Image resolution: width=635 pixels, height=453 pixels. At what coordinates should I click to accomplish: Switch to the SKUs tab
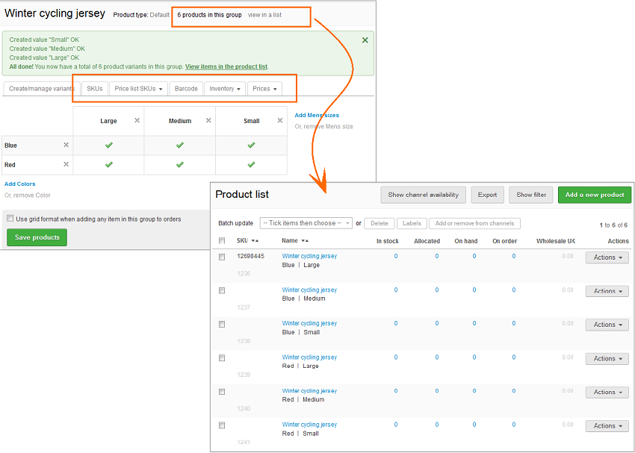click(x=95, y=89)
